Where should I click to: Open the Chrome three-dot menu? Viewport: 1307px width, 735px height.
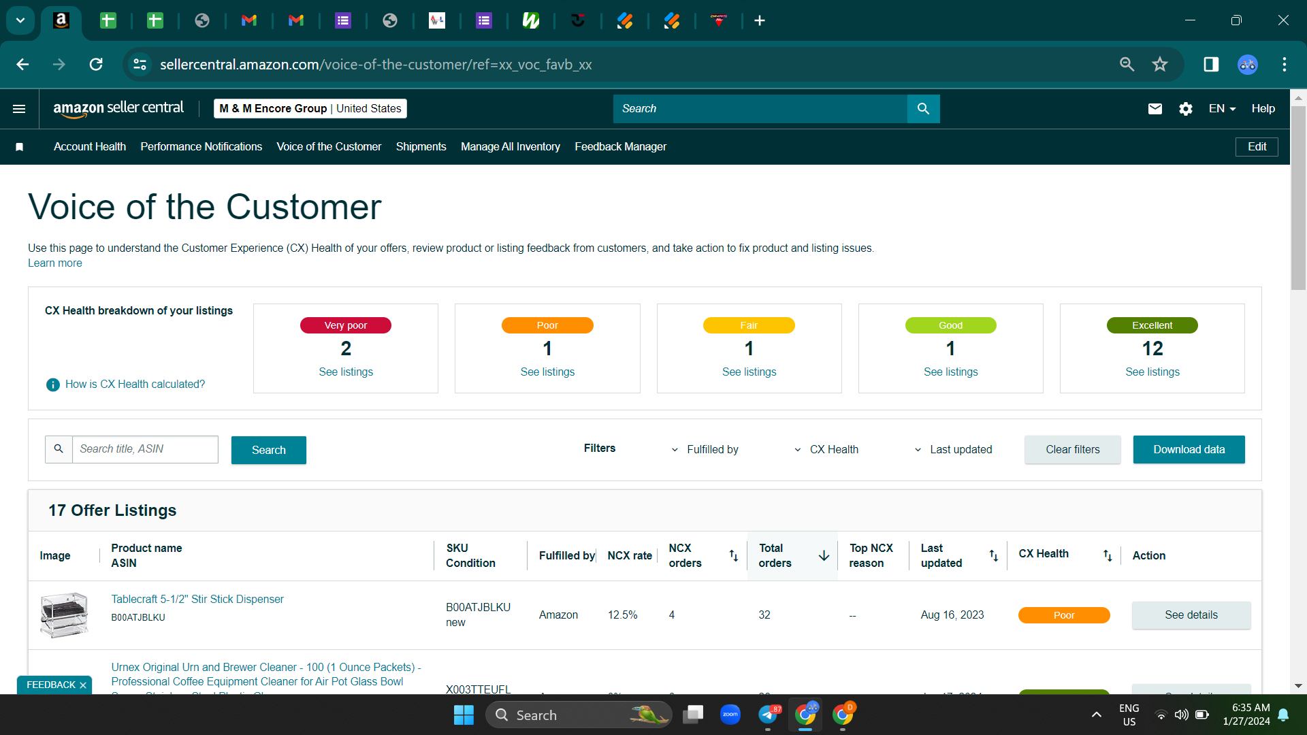coord(1285,64)
